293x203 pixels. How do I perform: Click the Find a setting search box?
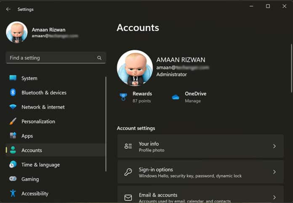(x=51, y=58)
